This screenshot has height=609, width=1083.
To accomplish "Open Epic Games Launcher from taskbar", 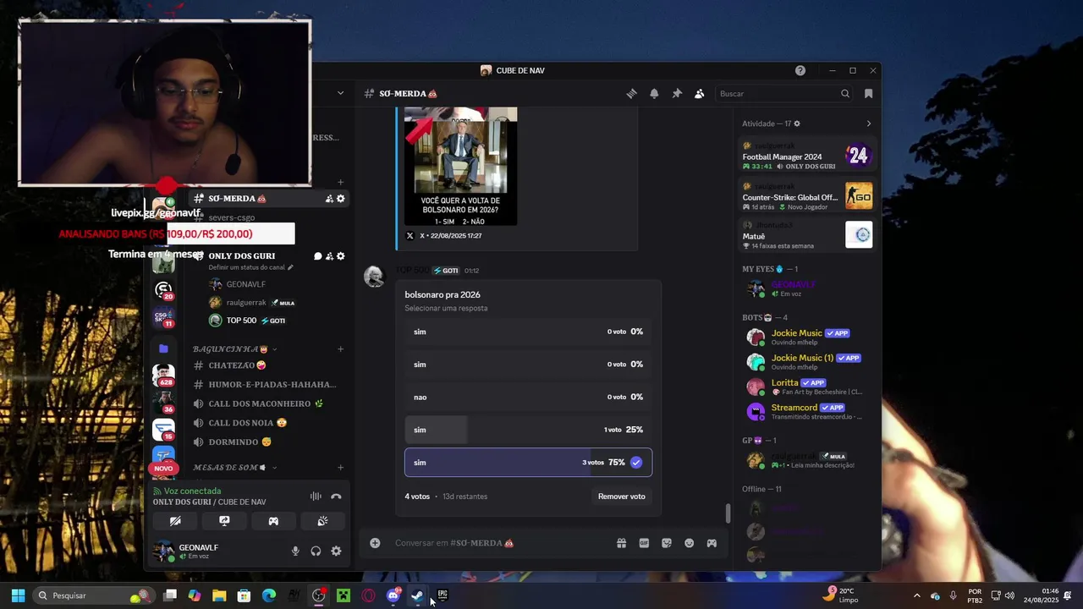I will [442, 595].
